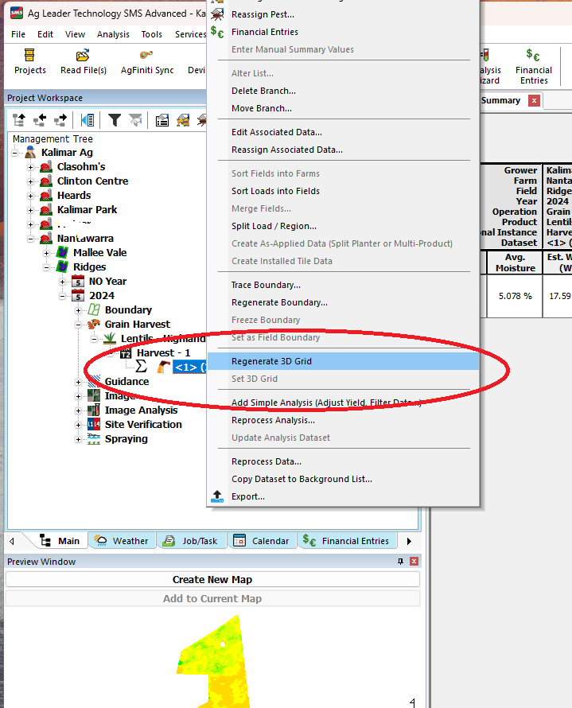Click the Lentils crop icon in tree

click(x=110, y=338)
